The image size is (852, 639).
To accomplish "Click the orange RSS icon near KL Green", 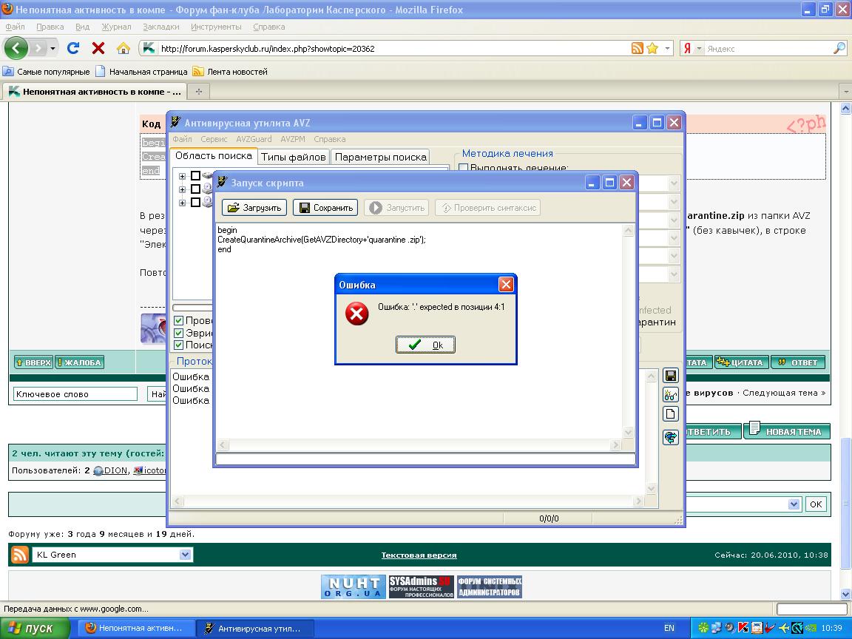I will click(x=19, y=555).
